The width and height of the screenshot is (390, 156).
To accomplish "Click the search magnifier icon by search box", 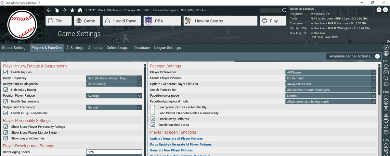I will pyautogui.click(x=284, y=10).
